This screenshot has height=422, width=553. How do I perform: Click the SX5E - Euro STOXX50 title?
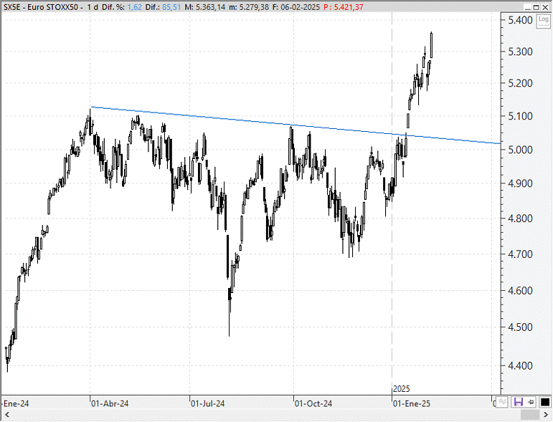41,7
